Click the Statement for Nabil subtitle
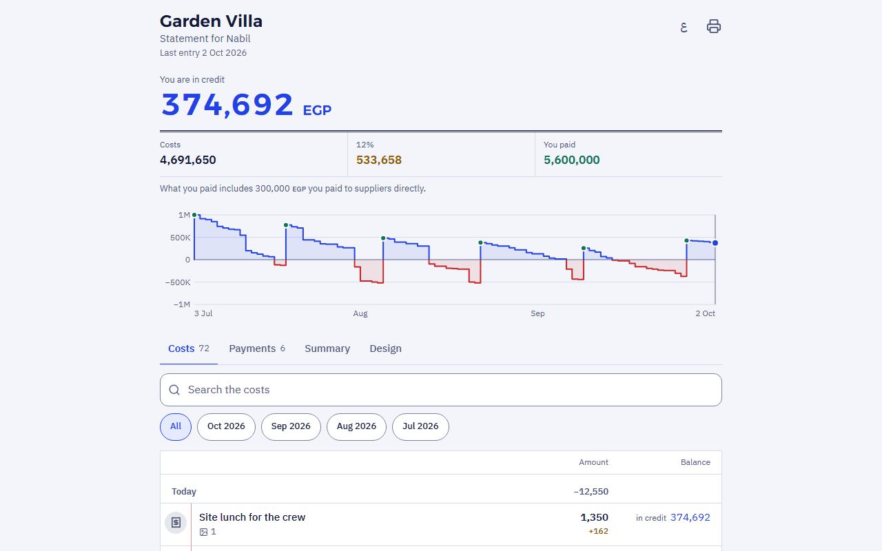The height and width of the screenshot is (551, 882). tap(205, 39)
